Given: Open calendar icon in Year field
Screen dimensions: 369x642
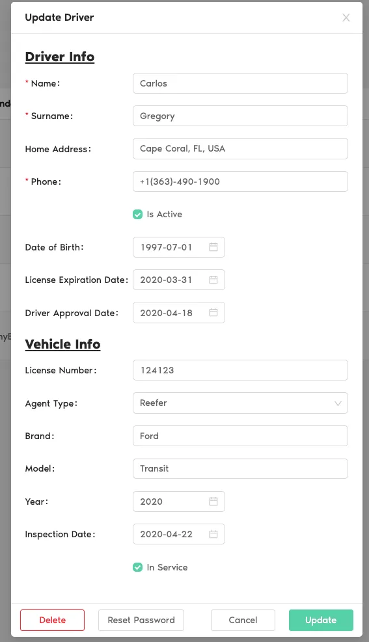Looking at the screenshot, I should 213,501.
